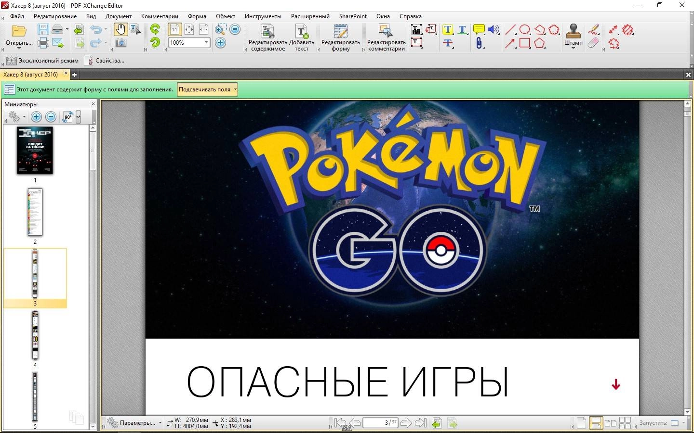This screenshot has width=694, height=433.
Task: Open the Параметры options dropdown
Action: tap(134, 423)
